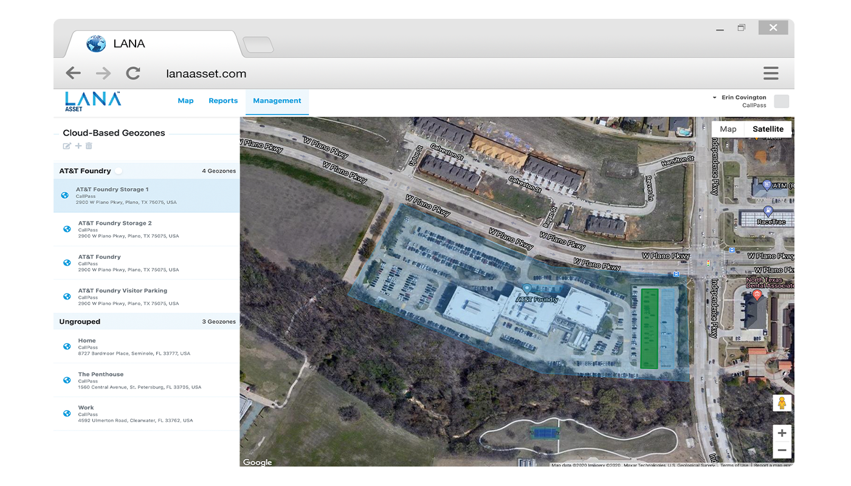Go to the Map tab
This screenshot has width=851, height=486.
(x=185, y=101)
